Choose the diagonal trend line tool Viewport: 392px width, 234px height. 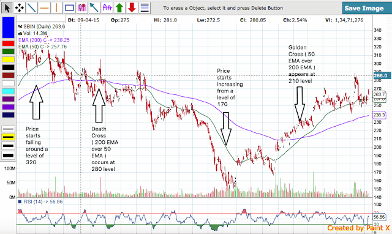pos(32,8)
